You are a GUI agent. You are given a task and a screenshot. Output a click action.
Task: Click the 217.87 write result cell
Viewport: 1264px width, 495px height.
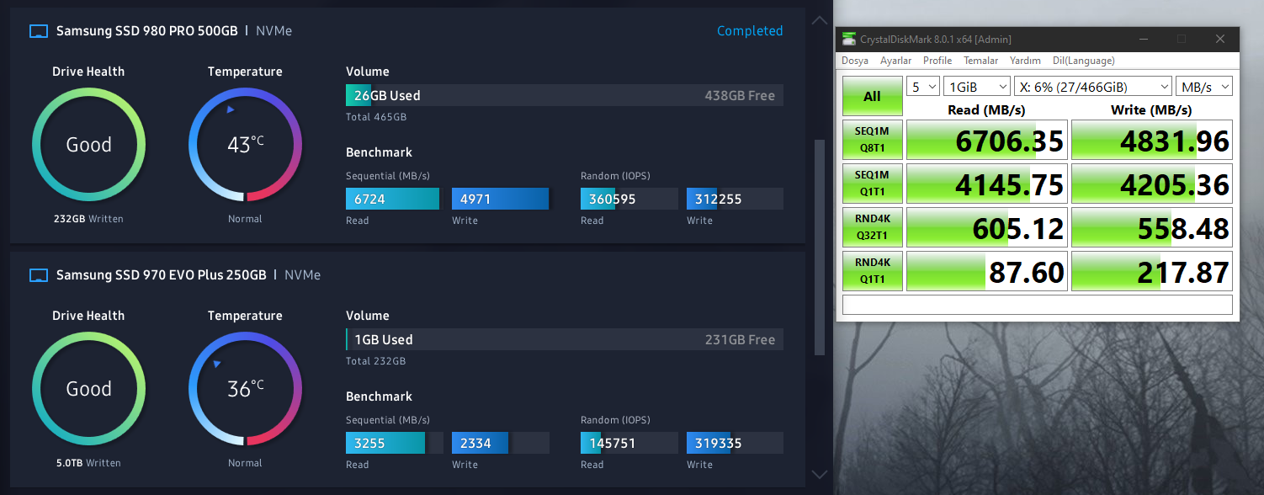(x=1152, y=271)
